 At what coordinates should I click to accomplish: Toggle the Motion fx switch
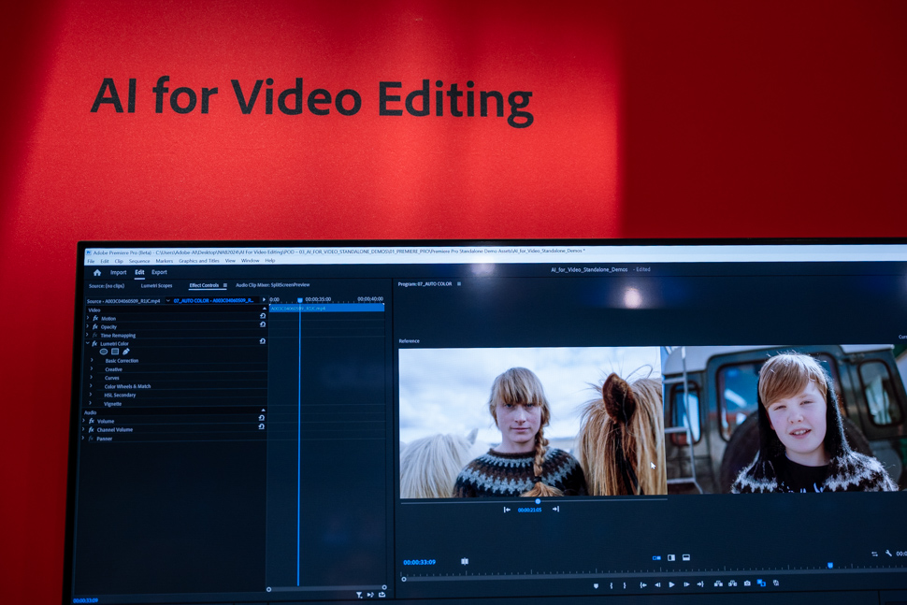(95, 318)
